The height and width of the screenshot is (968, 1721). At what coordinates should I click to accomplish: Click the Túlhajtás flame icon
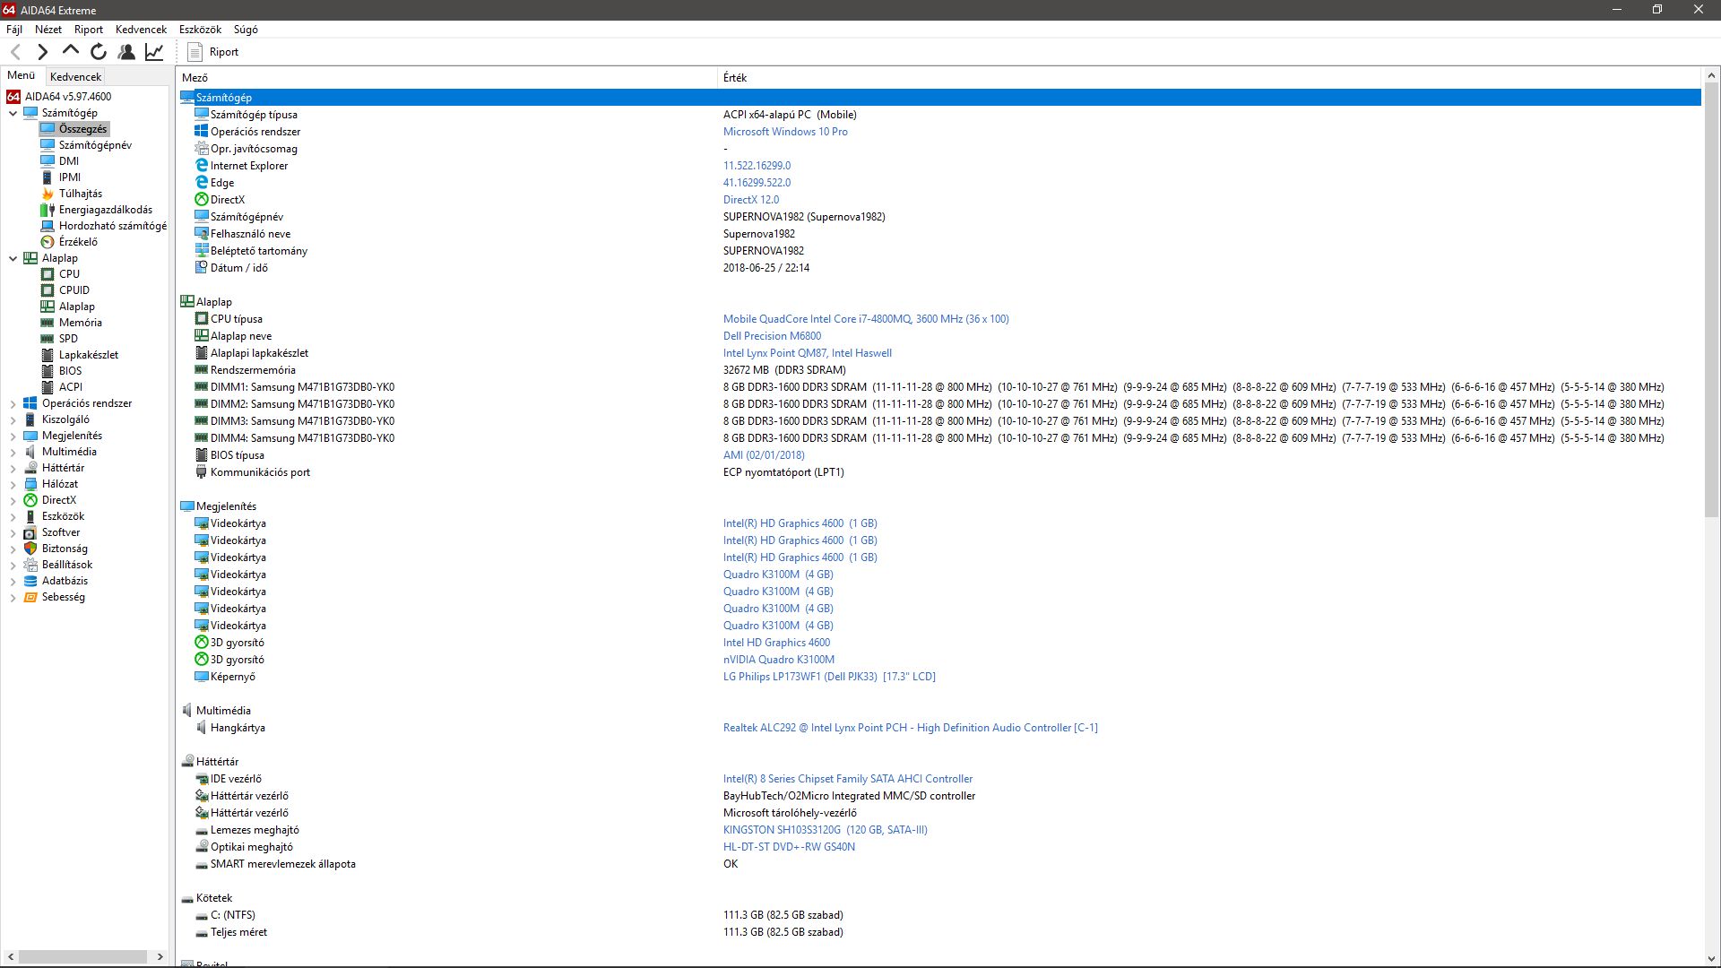coord(48,194)
